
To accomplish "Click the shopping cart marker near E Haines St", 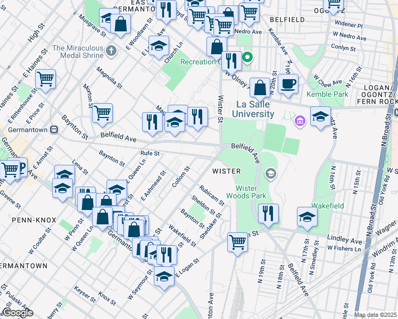I will 45,79.
